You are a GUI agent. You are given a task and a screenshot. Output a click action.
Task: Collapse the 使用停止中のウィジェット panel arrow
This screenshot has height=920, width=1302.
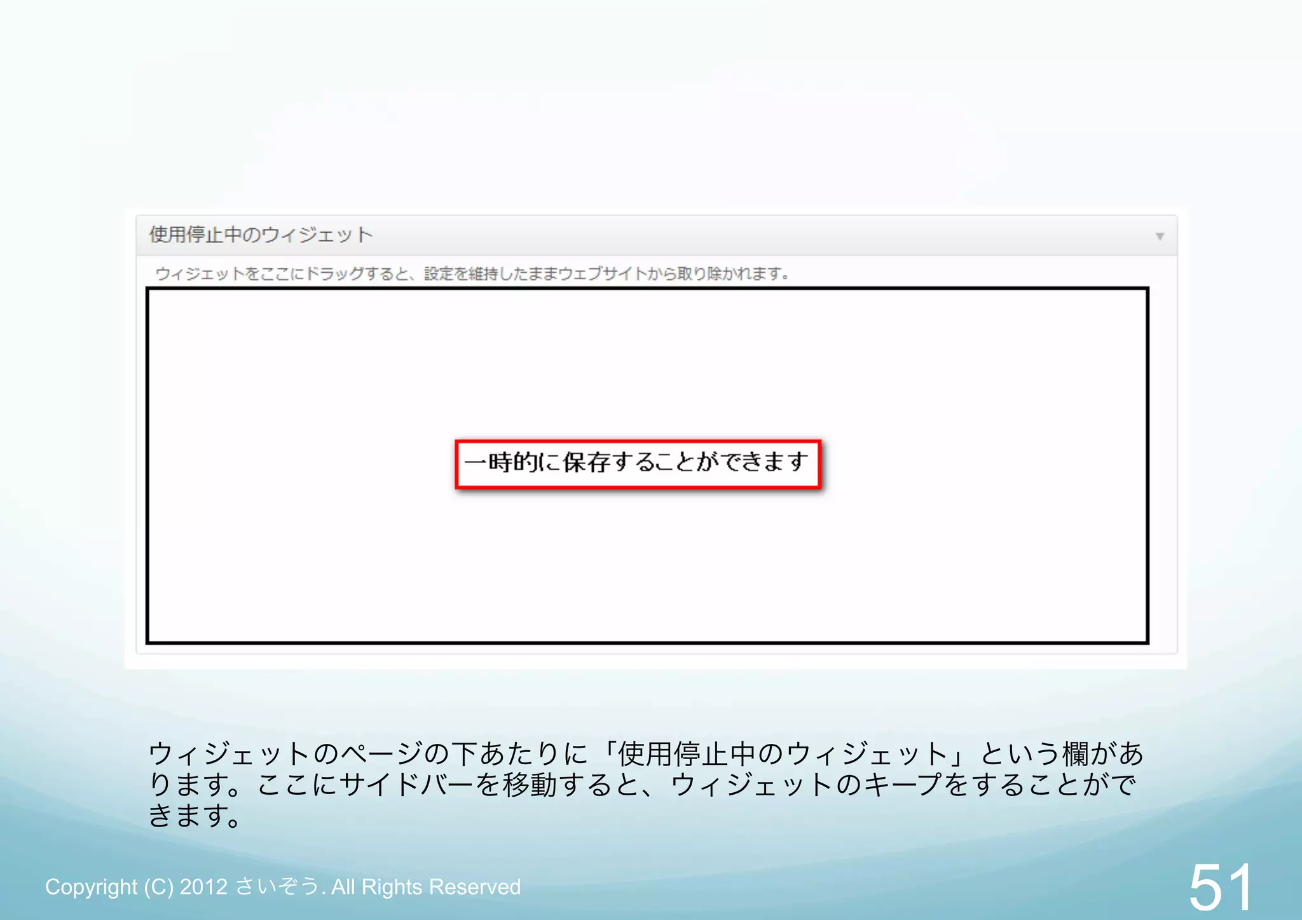(1160, 237)
